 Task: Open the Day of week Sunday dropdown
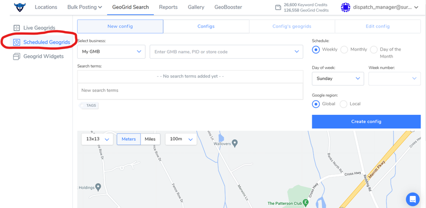[338, 79]
